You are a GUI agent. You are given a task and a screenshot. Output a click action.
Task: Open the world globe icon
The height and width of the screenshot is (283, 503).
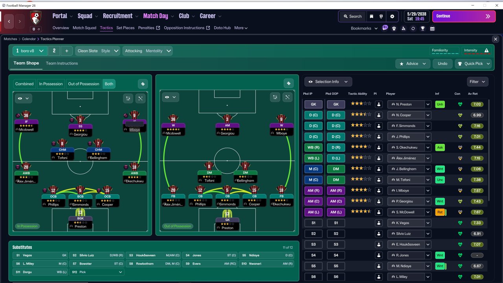[x=381, y=17]
